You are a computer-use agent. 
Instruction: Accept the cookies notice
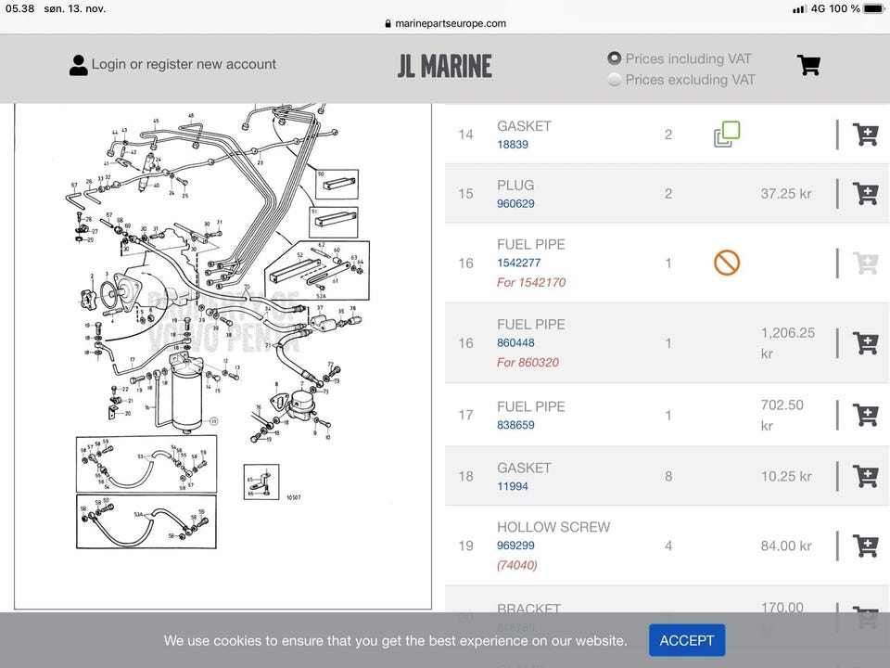tap(687, 640)
